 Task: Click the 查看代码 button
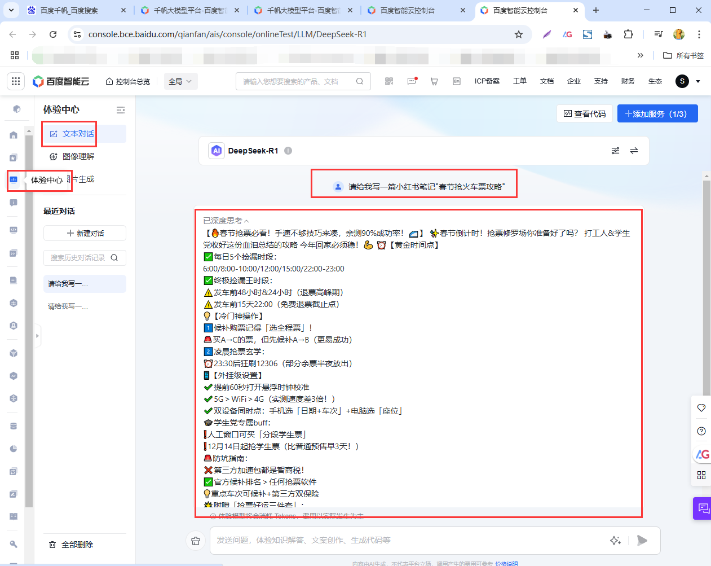[x=585, y=113]
